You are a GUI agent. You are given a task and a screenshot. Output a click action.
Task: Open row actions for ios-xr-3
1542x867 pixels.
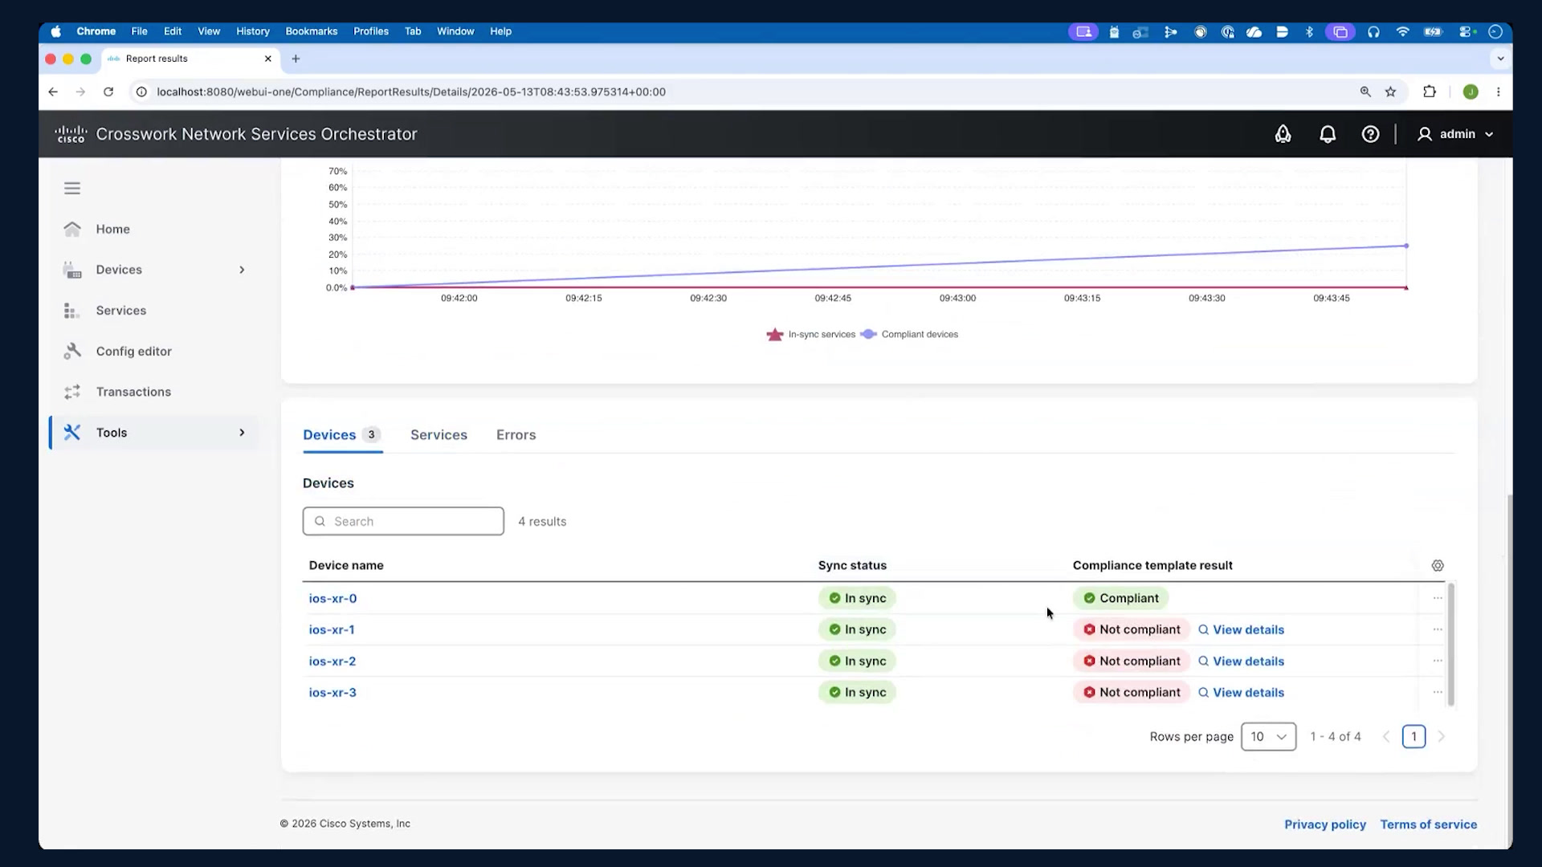[1438, 692]
